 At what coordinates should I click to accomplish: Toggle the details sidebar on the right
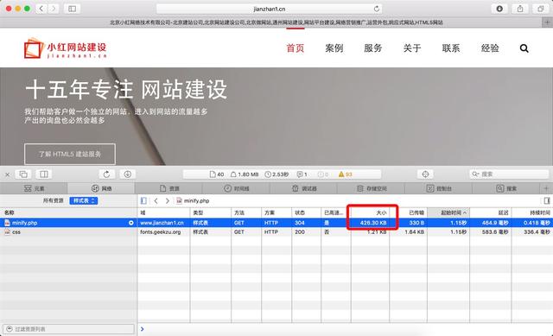[x=547, y=200]
